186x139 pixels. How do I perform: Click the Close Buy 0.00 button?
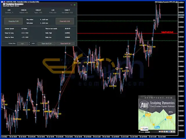point(13,21)
